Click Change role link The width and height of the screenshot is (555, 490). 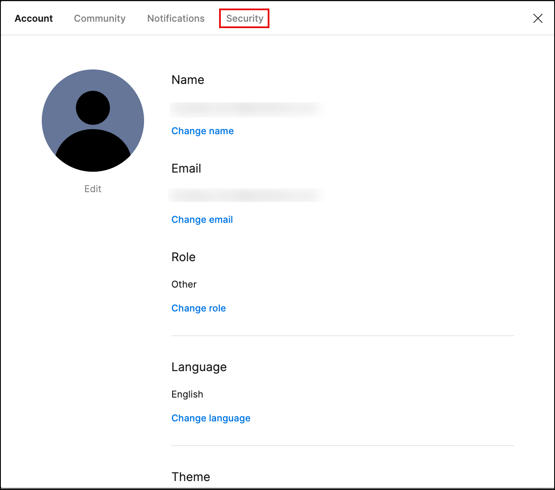[199, 308]
